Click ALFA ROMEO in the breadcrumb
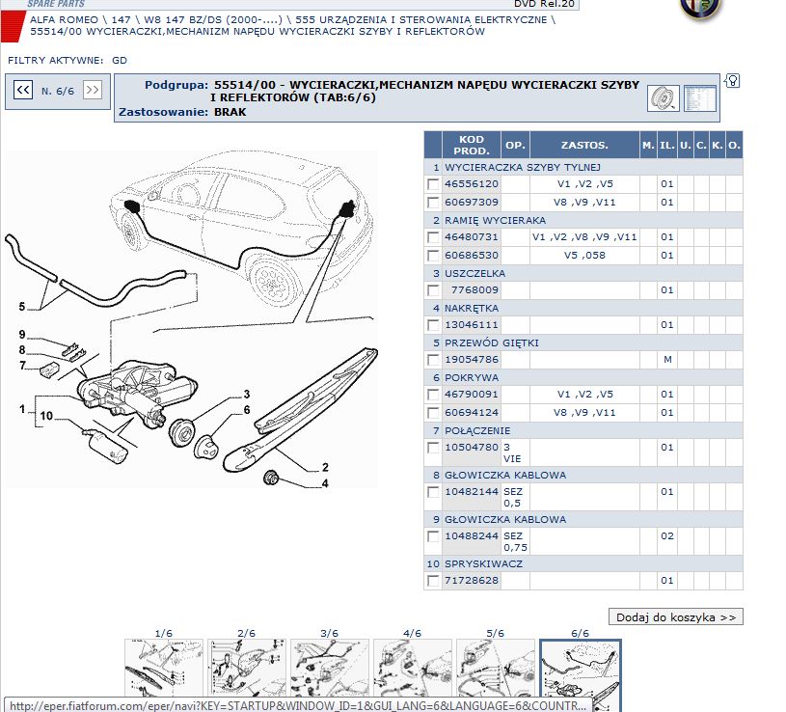 [64, 20]
